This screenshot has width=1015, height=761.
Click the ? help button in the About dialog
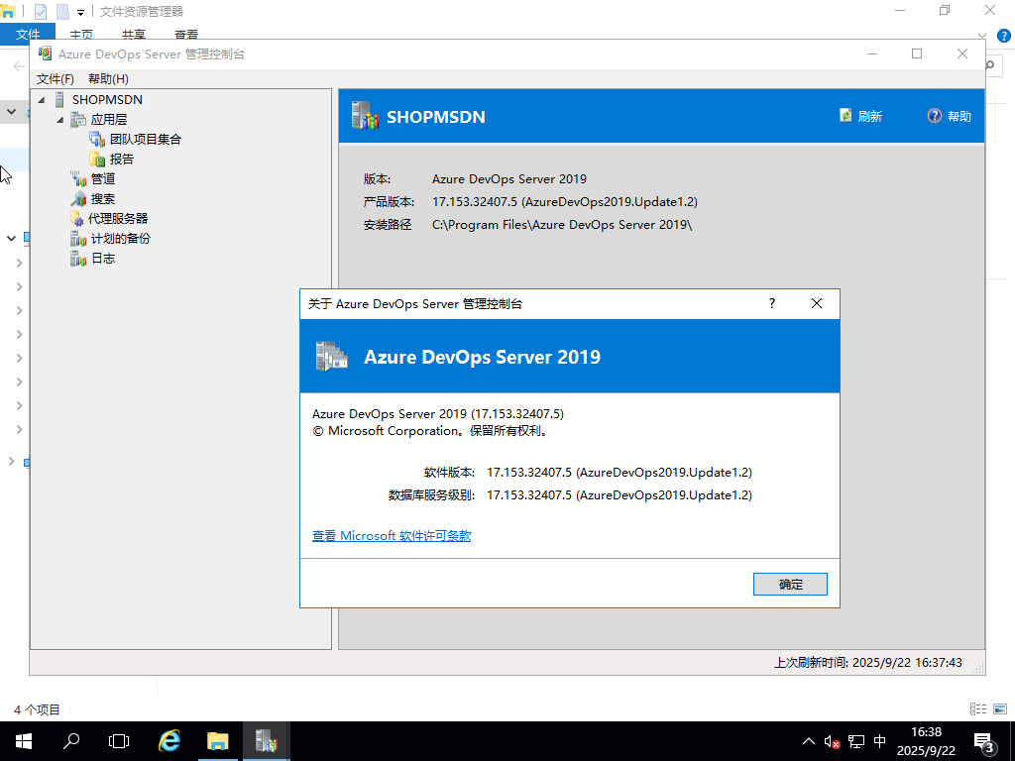(771, 303)
